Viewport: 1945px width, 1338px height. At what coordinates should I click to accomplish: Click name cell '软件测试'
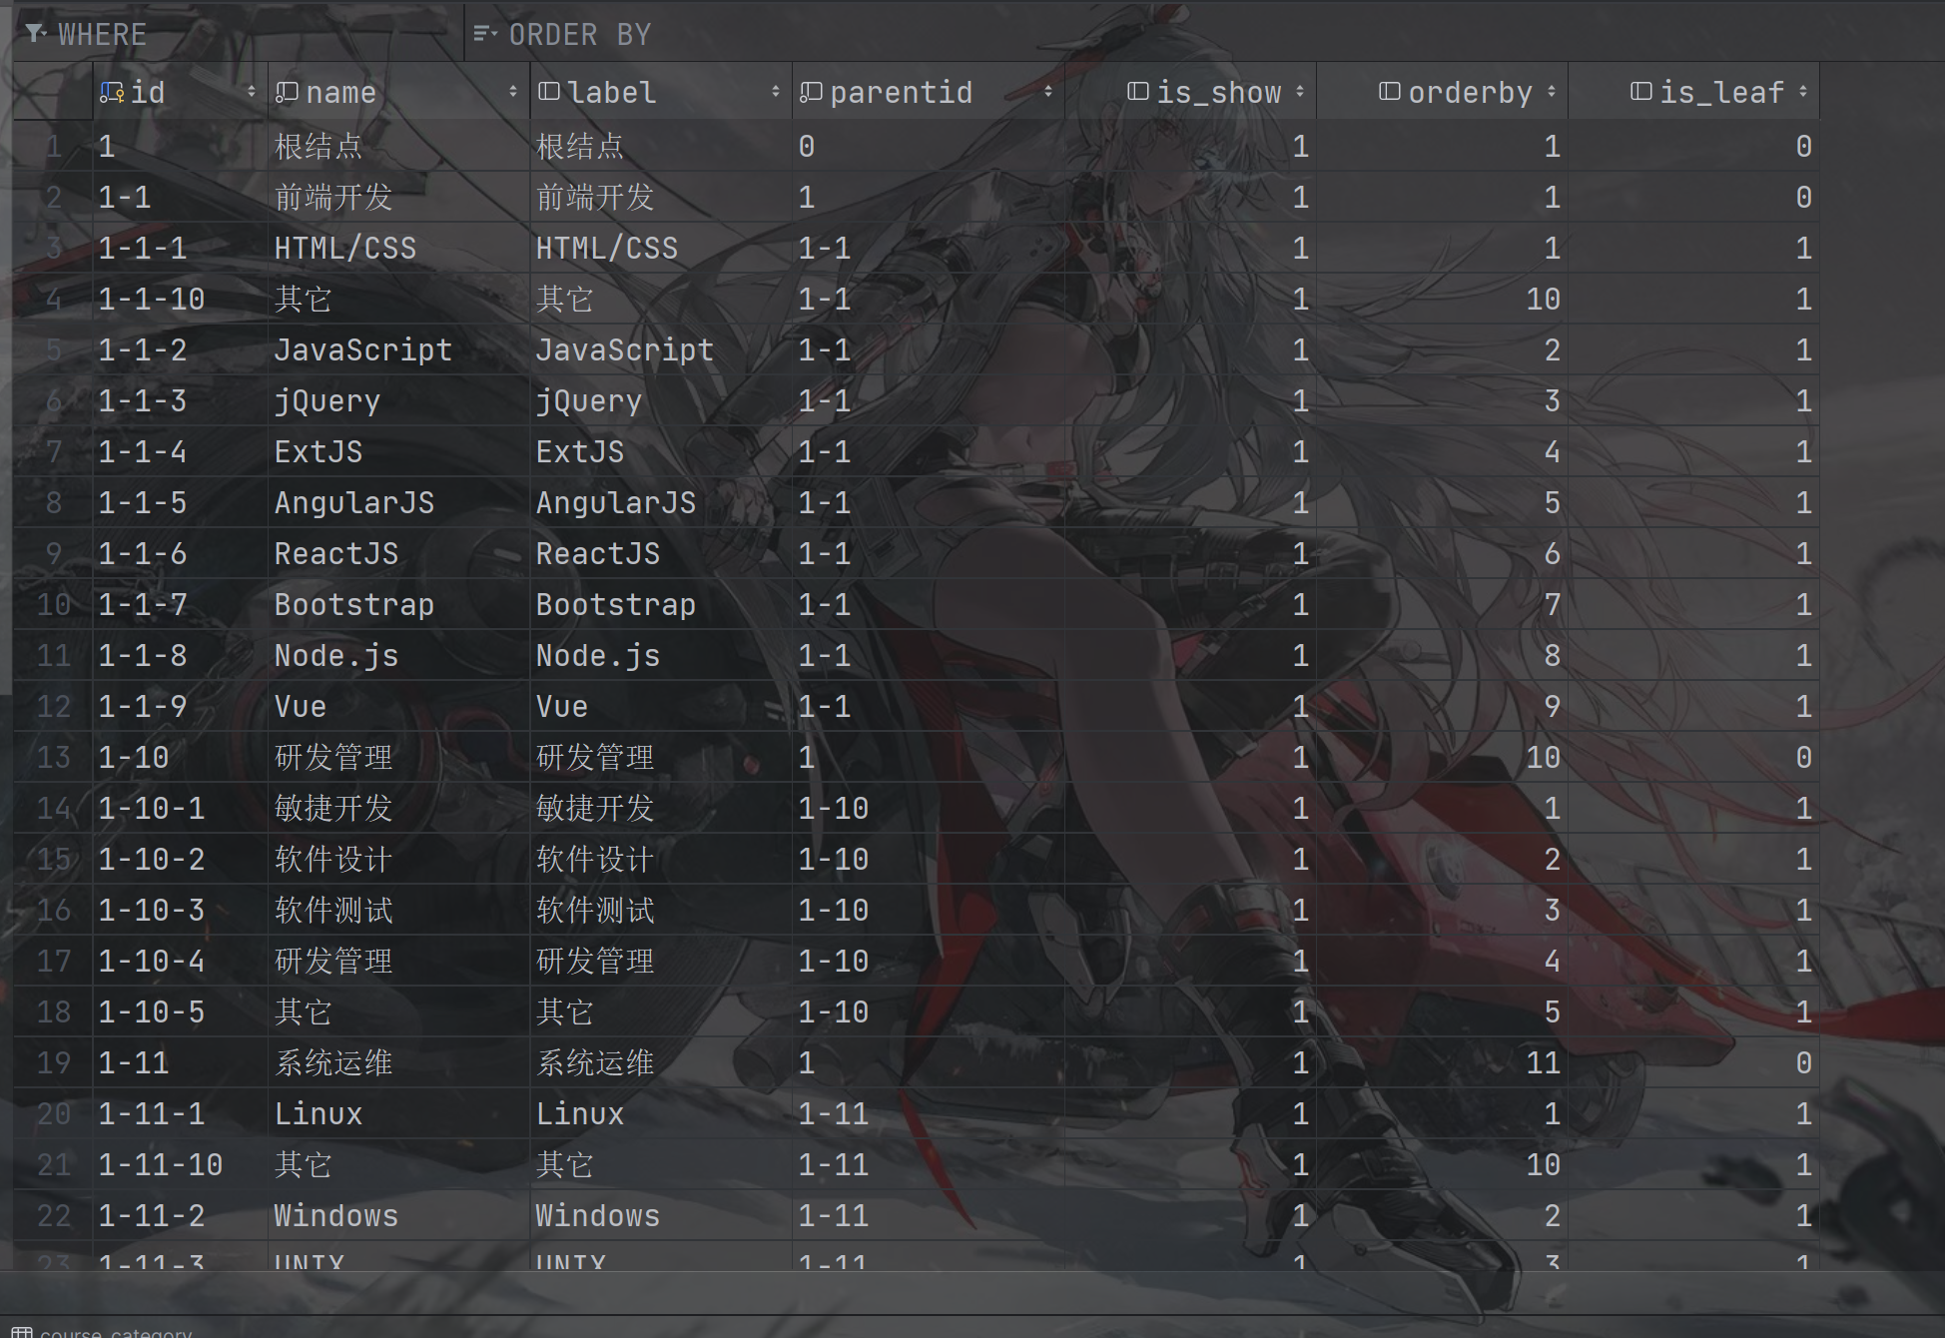(398, 911)
